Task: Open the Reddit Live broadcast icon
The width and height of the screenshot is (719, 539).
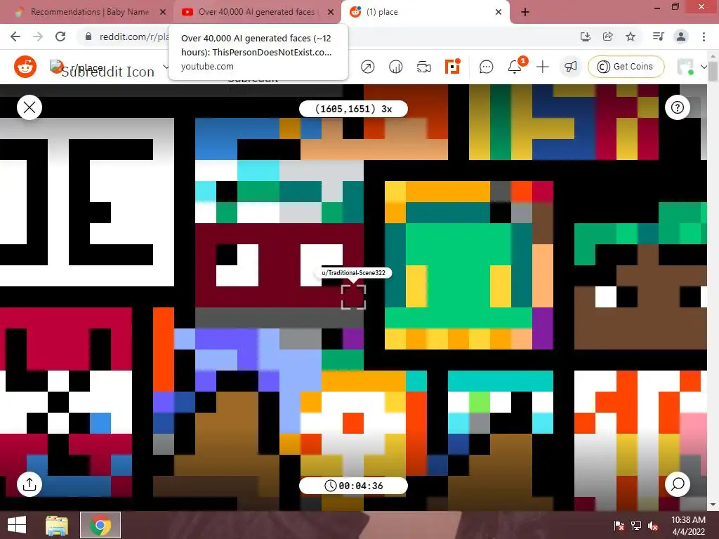Action: click(x=423, y=67)
